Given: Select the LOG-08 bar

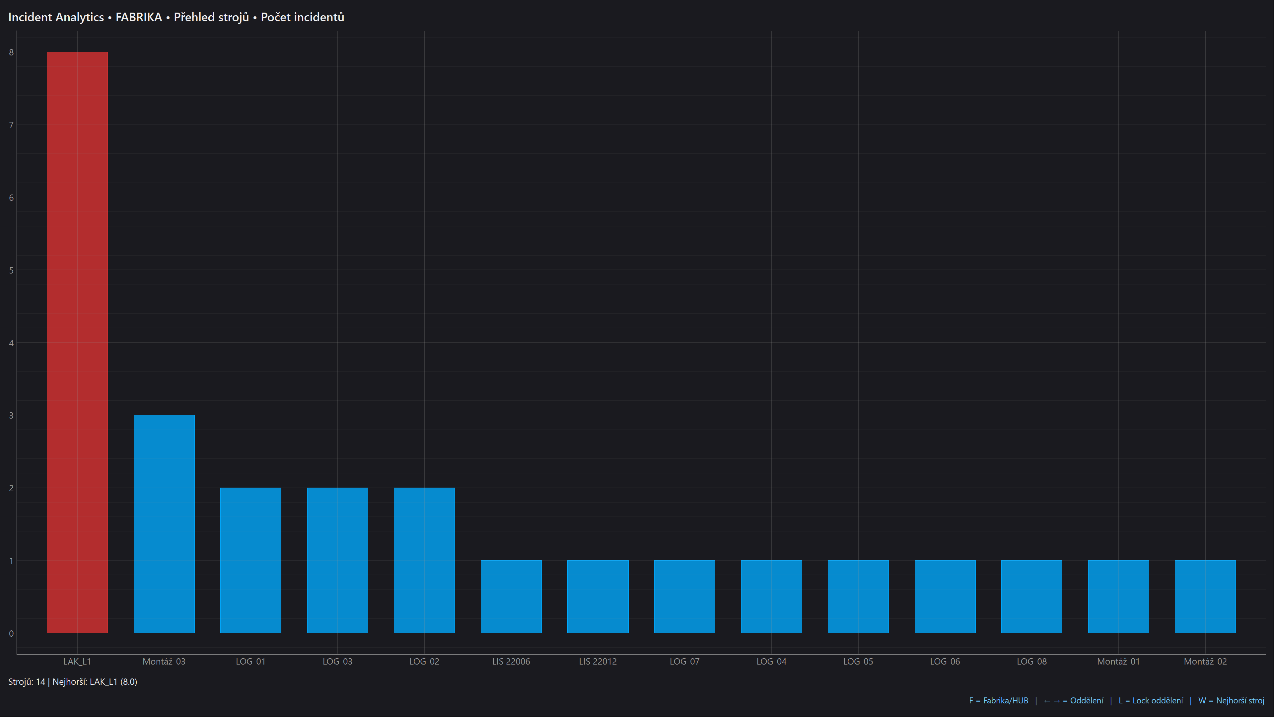Looking at the screenshot, I should [x=1032, y=596].
